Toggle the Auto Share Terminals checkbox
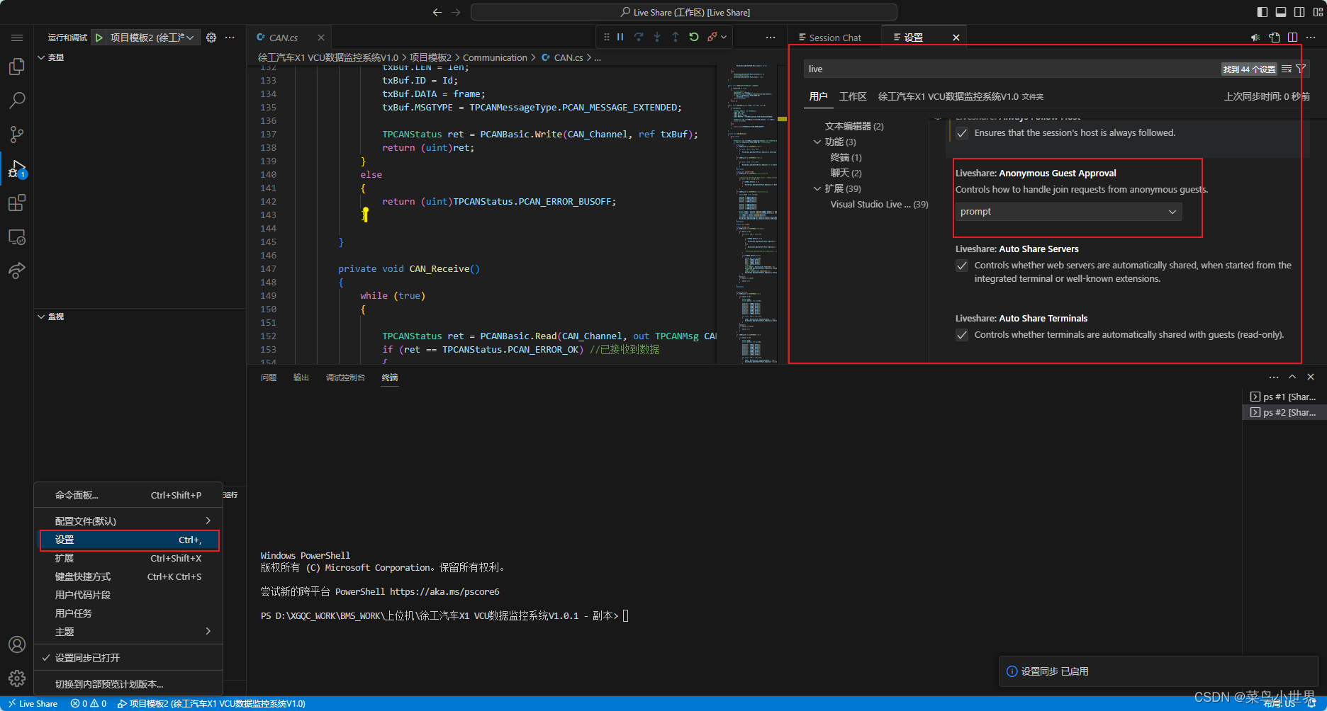Viewport: 1327px width, 711px height. coord(962,335)
